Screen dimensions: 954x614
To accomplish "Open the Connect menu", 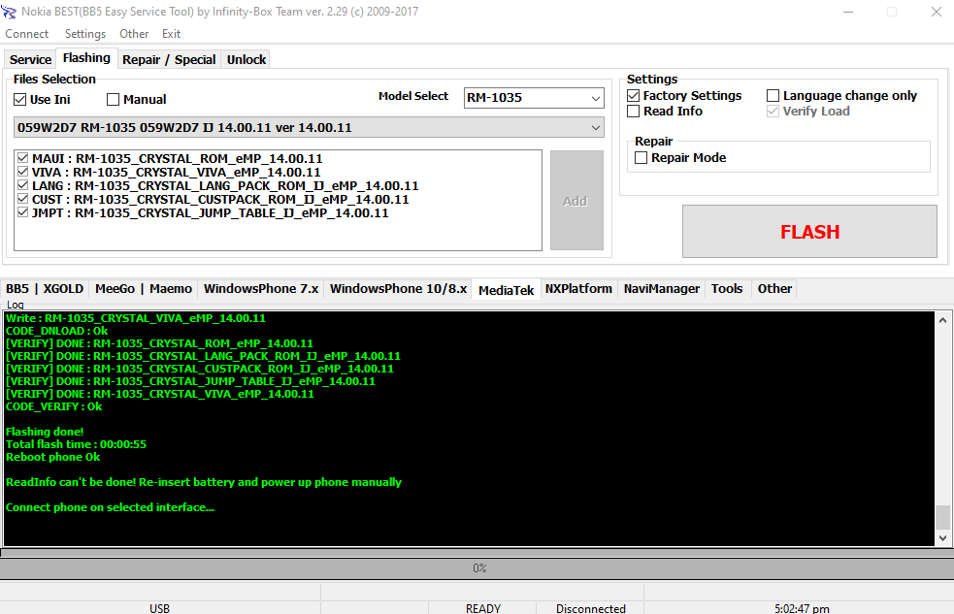I will (27, 34).
